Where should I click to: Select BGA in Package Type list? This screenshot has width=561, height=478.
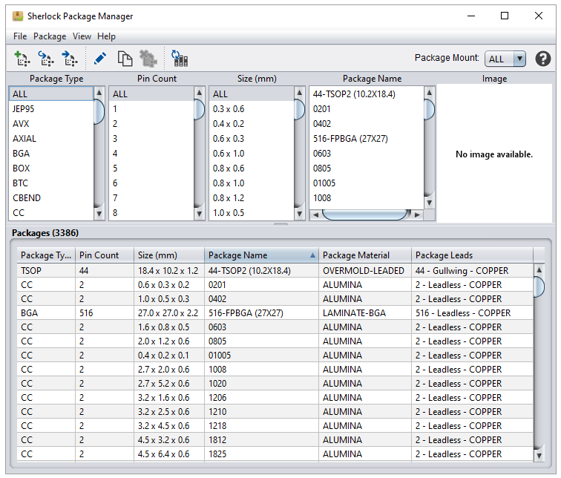click(50, 154)
